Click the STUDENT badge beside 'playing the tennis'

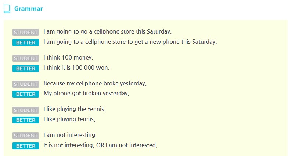(x=26, y=110)
